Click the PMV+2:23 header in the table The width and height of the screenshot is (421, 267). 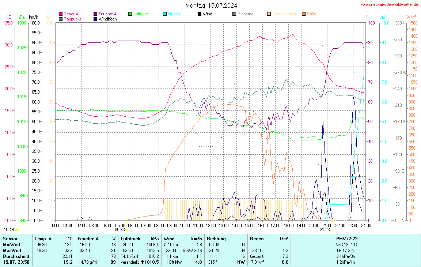click(x=346, y=239)
